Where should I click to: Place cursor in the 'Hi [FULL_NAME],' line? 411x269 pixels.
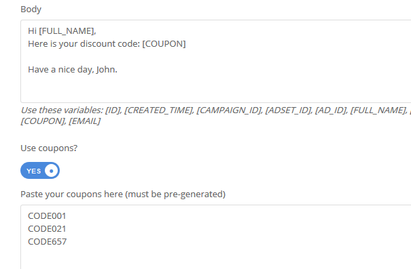click(62, 31)
